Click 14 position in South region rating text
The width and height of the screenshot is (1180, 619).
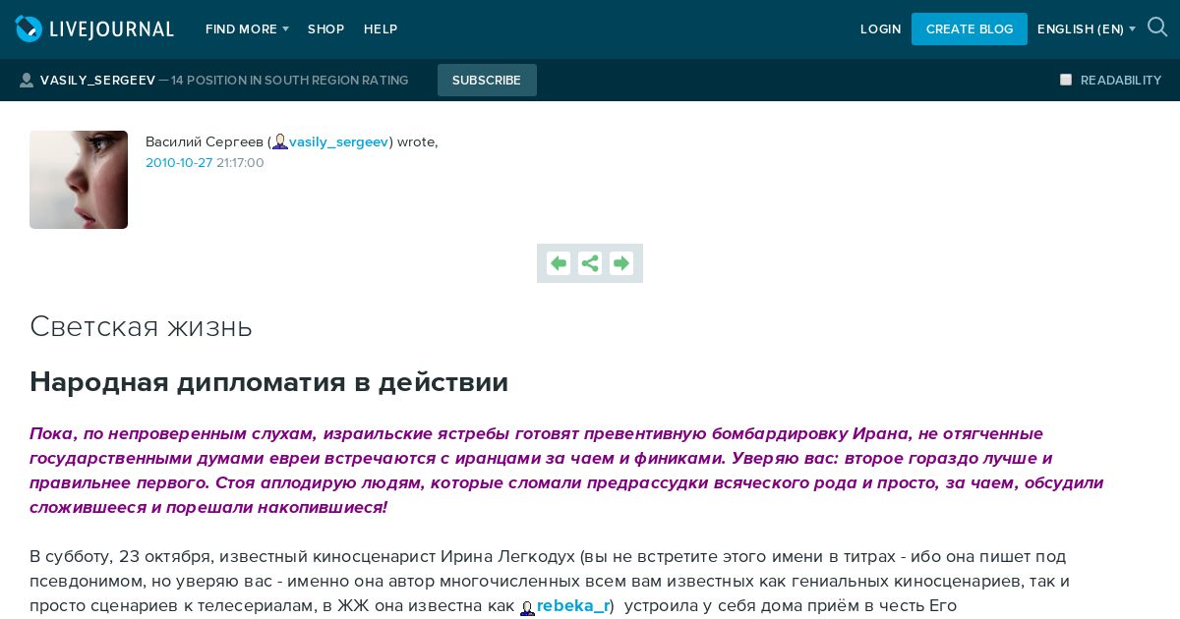coord(290,81)
